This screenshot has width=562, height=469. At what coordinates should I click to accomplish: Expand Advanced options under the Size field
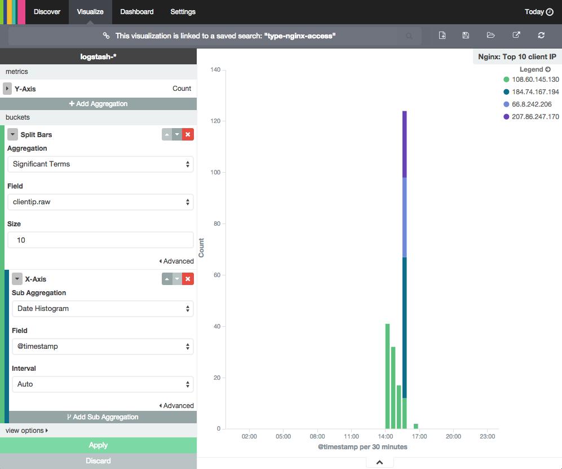pyautogui.click(x=178, y=261)
